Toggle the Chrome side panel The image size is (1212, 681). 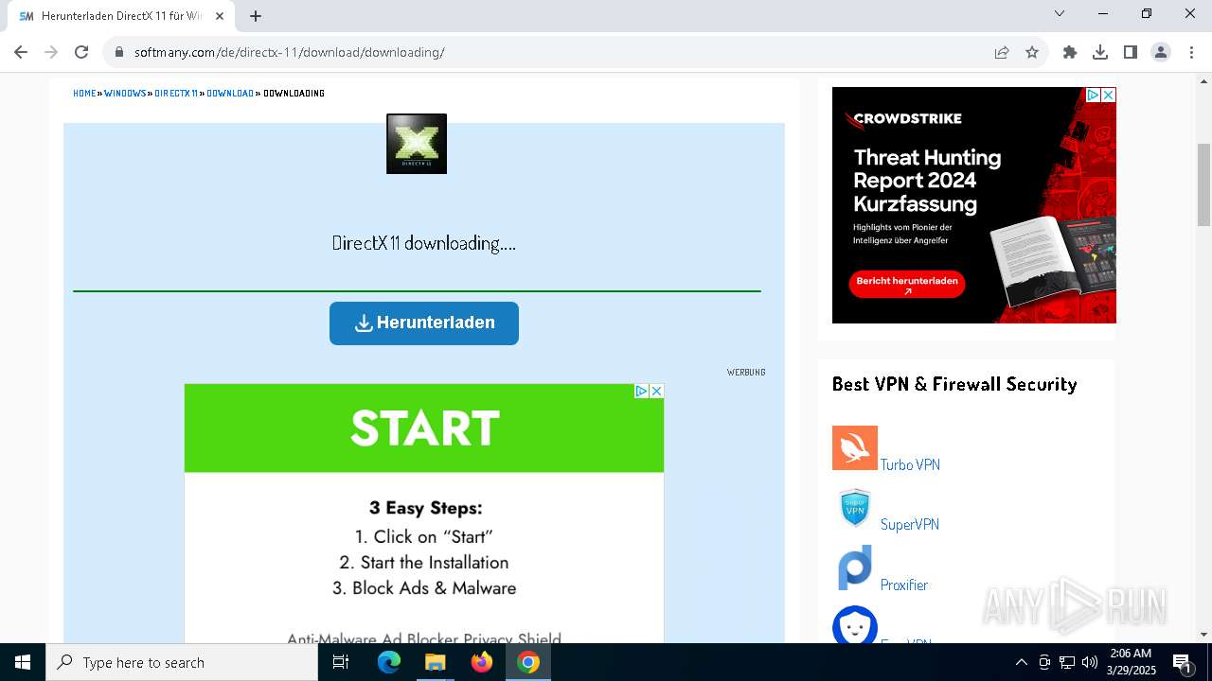(1131, 52)
